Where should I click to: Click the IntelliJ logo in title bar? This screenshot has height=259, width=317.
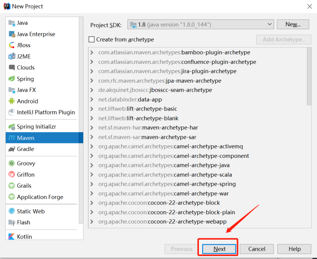coord(7,6)
